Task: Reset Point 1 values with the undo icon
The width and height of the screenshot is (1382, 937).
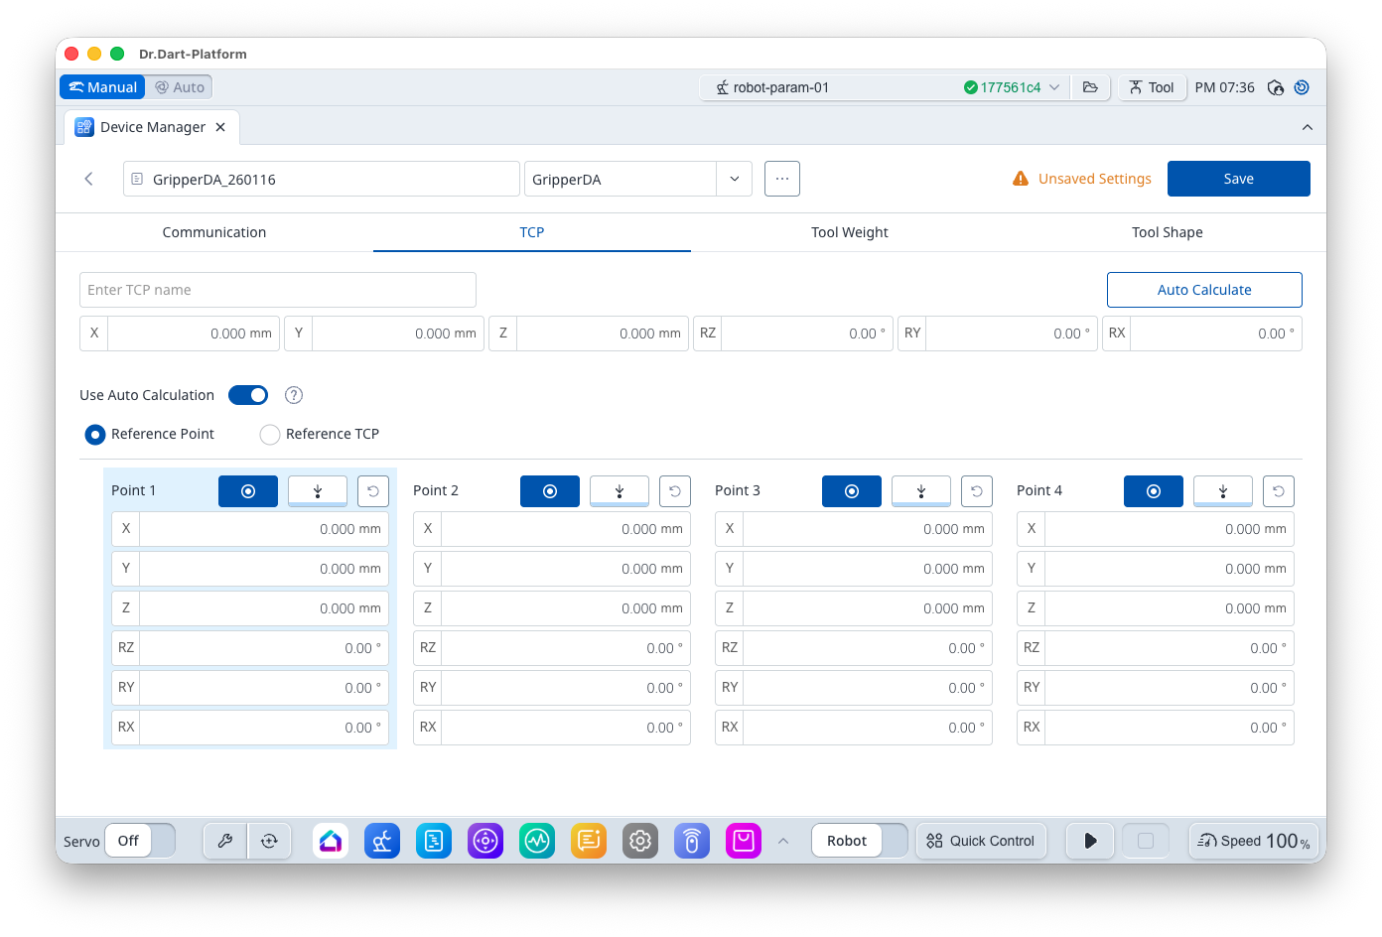Action: point(373,491)
